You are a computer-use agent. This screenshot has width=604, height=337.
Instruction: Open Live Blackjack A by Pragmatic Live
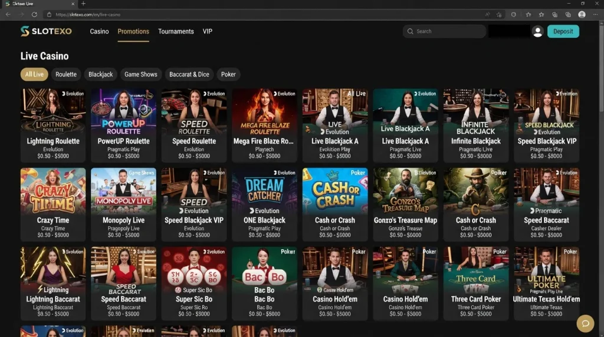pyautogui.click(x=406, y=125)
